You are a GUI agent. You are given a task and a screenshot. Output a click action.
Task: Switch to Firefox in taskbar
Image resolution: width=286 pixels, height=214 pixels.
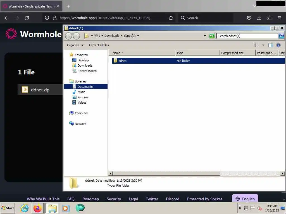click(38, 208)
